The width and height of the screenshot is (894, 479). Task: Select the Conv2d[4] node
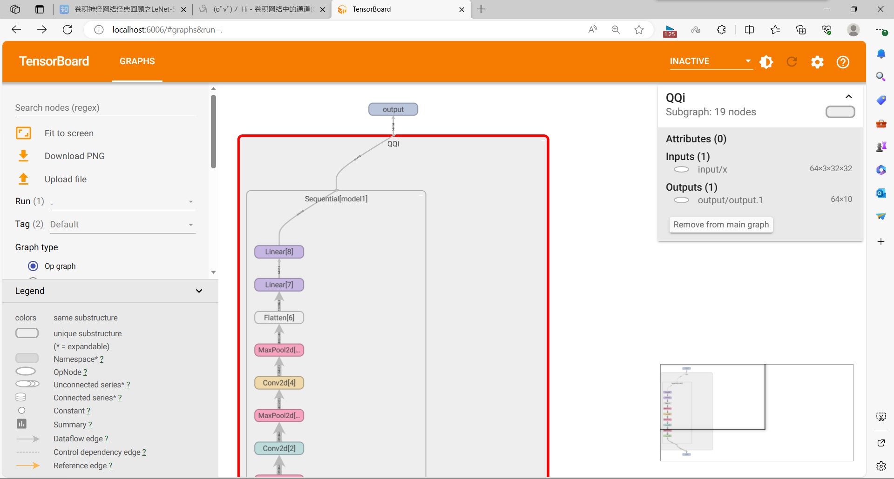click(x=279, y=383)
